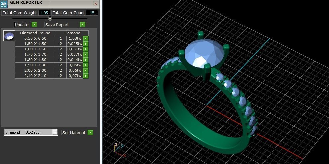Select the 2,10 X 2,10 size cell
The height and width of the screenshot is (164, 329).
click(35, 76)
